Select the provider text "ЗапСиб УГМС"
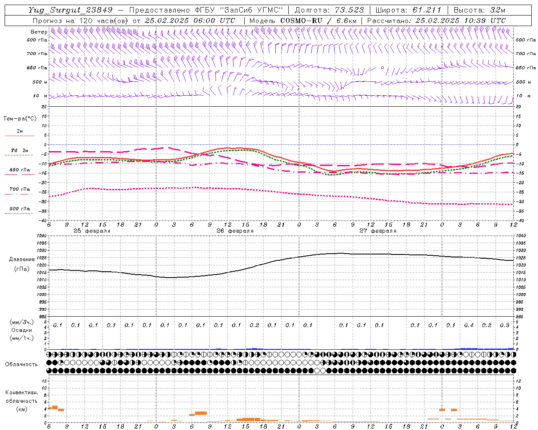Image resolution: width=538 pixels, height=430 pixels. [251, 10]
